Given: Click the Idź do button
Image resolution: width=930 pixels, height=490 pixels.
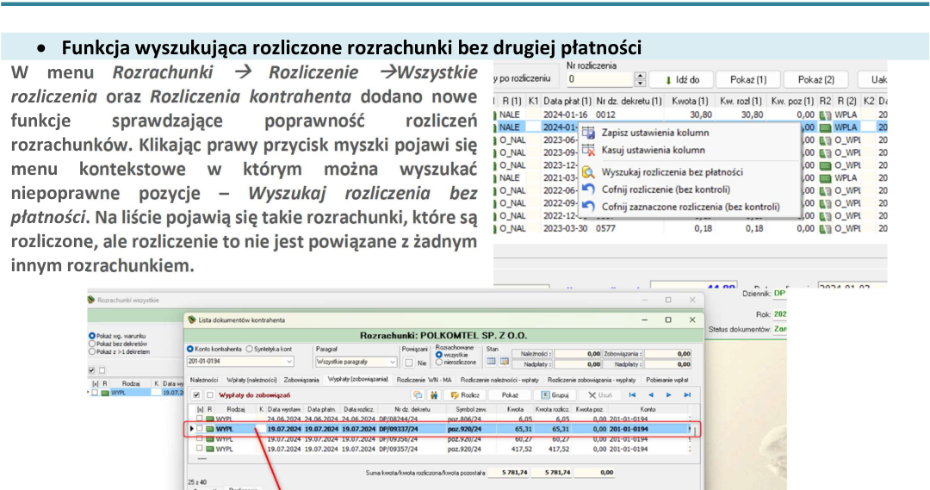Looking at the screenshot, I should 680,79.
